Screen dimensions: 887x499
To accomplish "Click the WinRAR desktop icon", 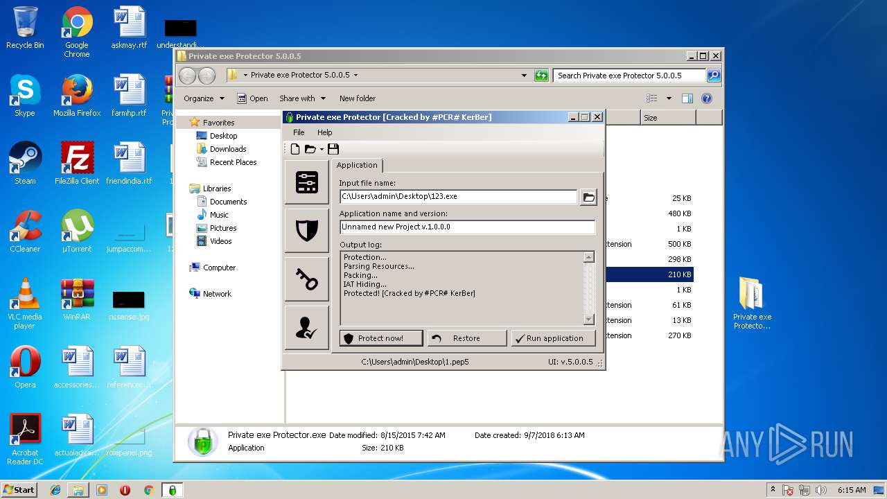I will pyautogui.click(x=77, y=299).
